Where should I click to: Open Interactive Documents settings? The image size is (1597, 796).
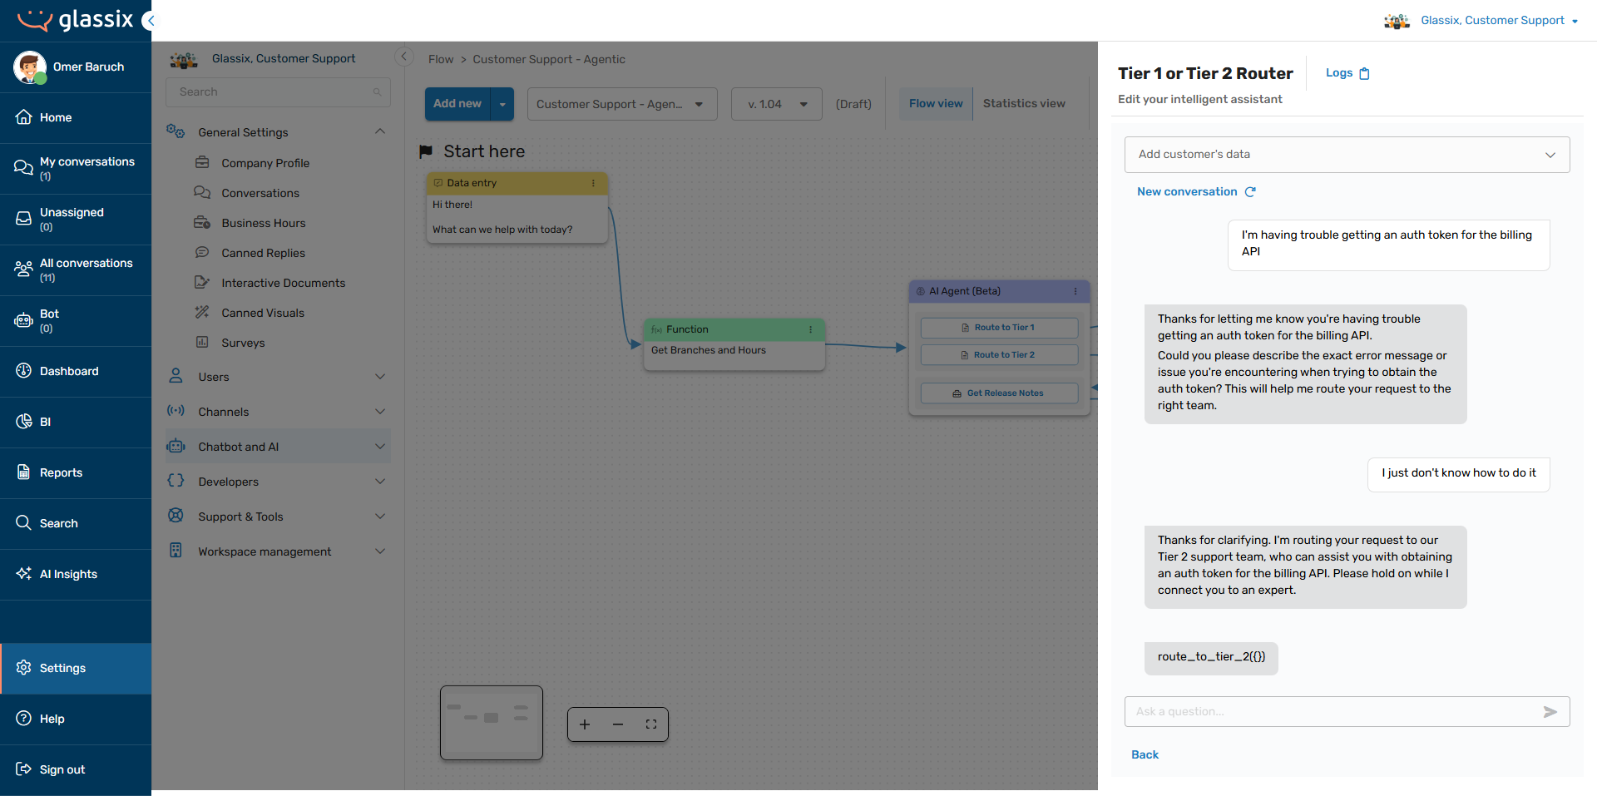[x=283, y=283]
